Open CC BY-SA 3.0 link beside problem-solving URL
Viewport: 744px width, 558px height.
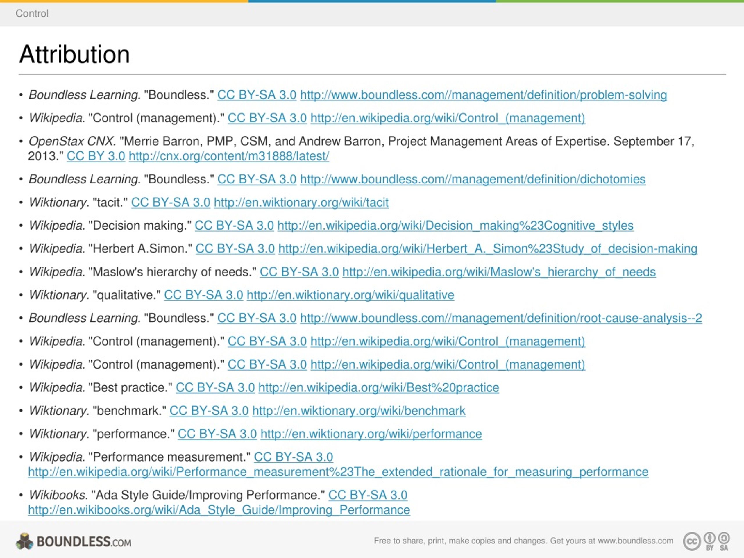(257, 95)
